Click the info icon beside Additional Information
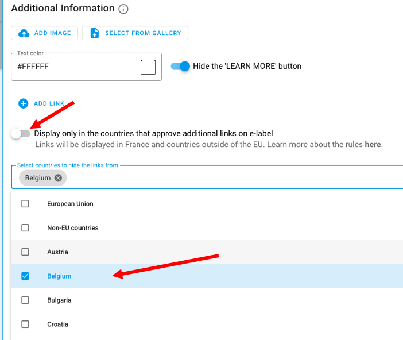Screen dimensions: 403x340 click(123, 9)
